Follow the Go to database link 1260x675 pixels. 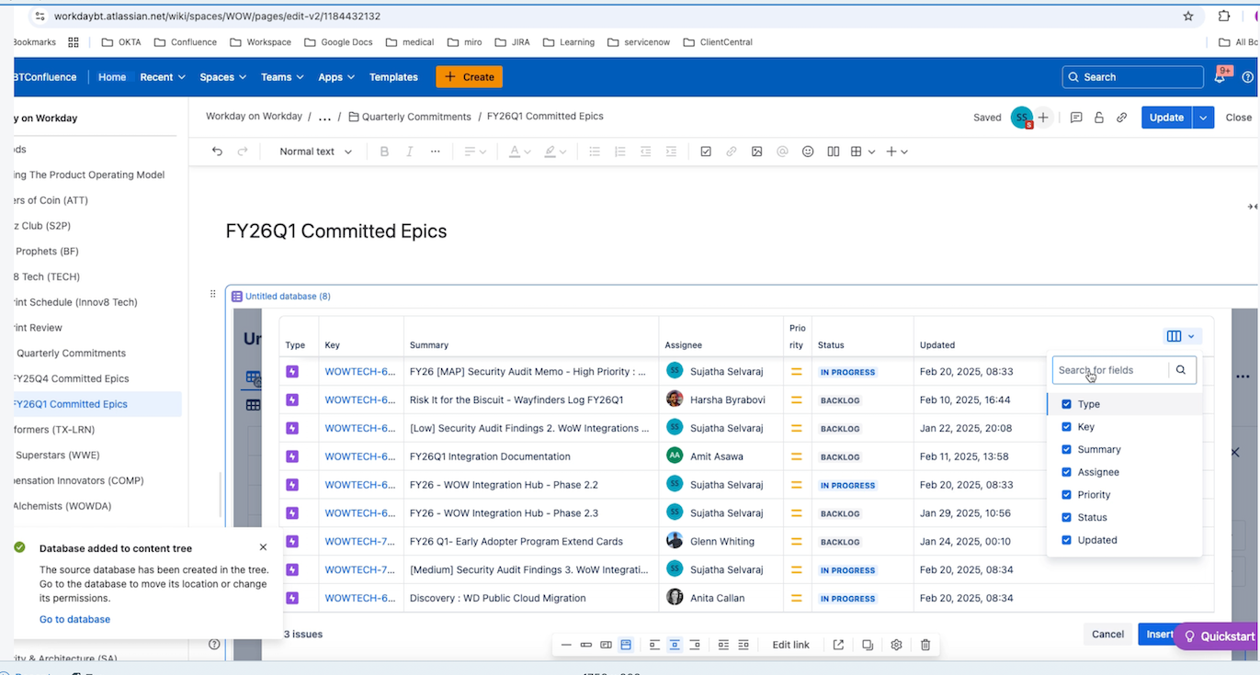click(74, 619)
